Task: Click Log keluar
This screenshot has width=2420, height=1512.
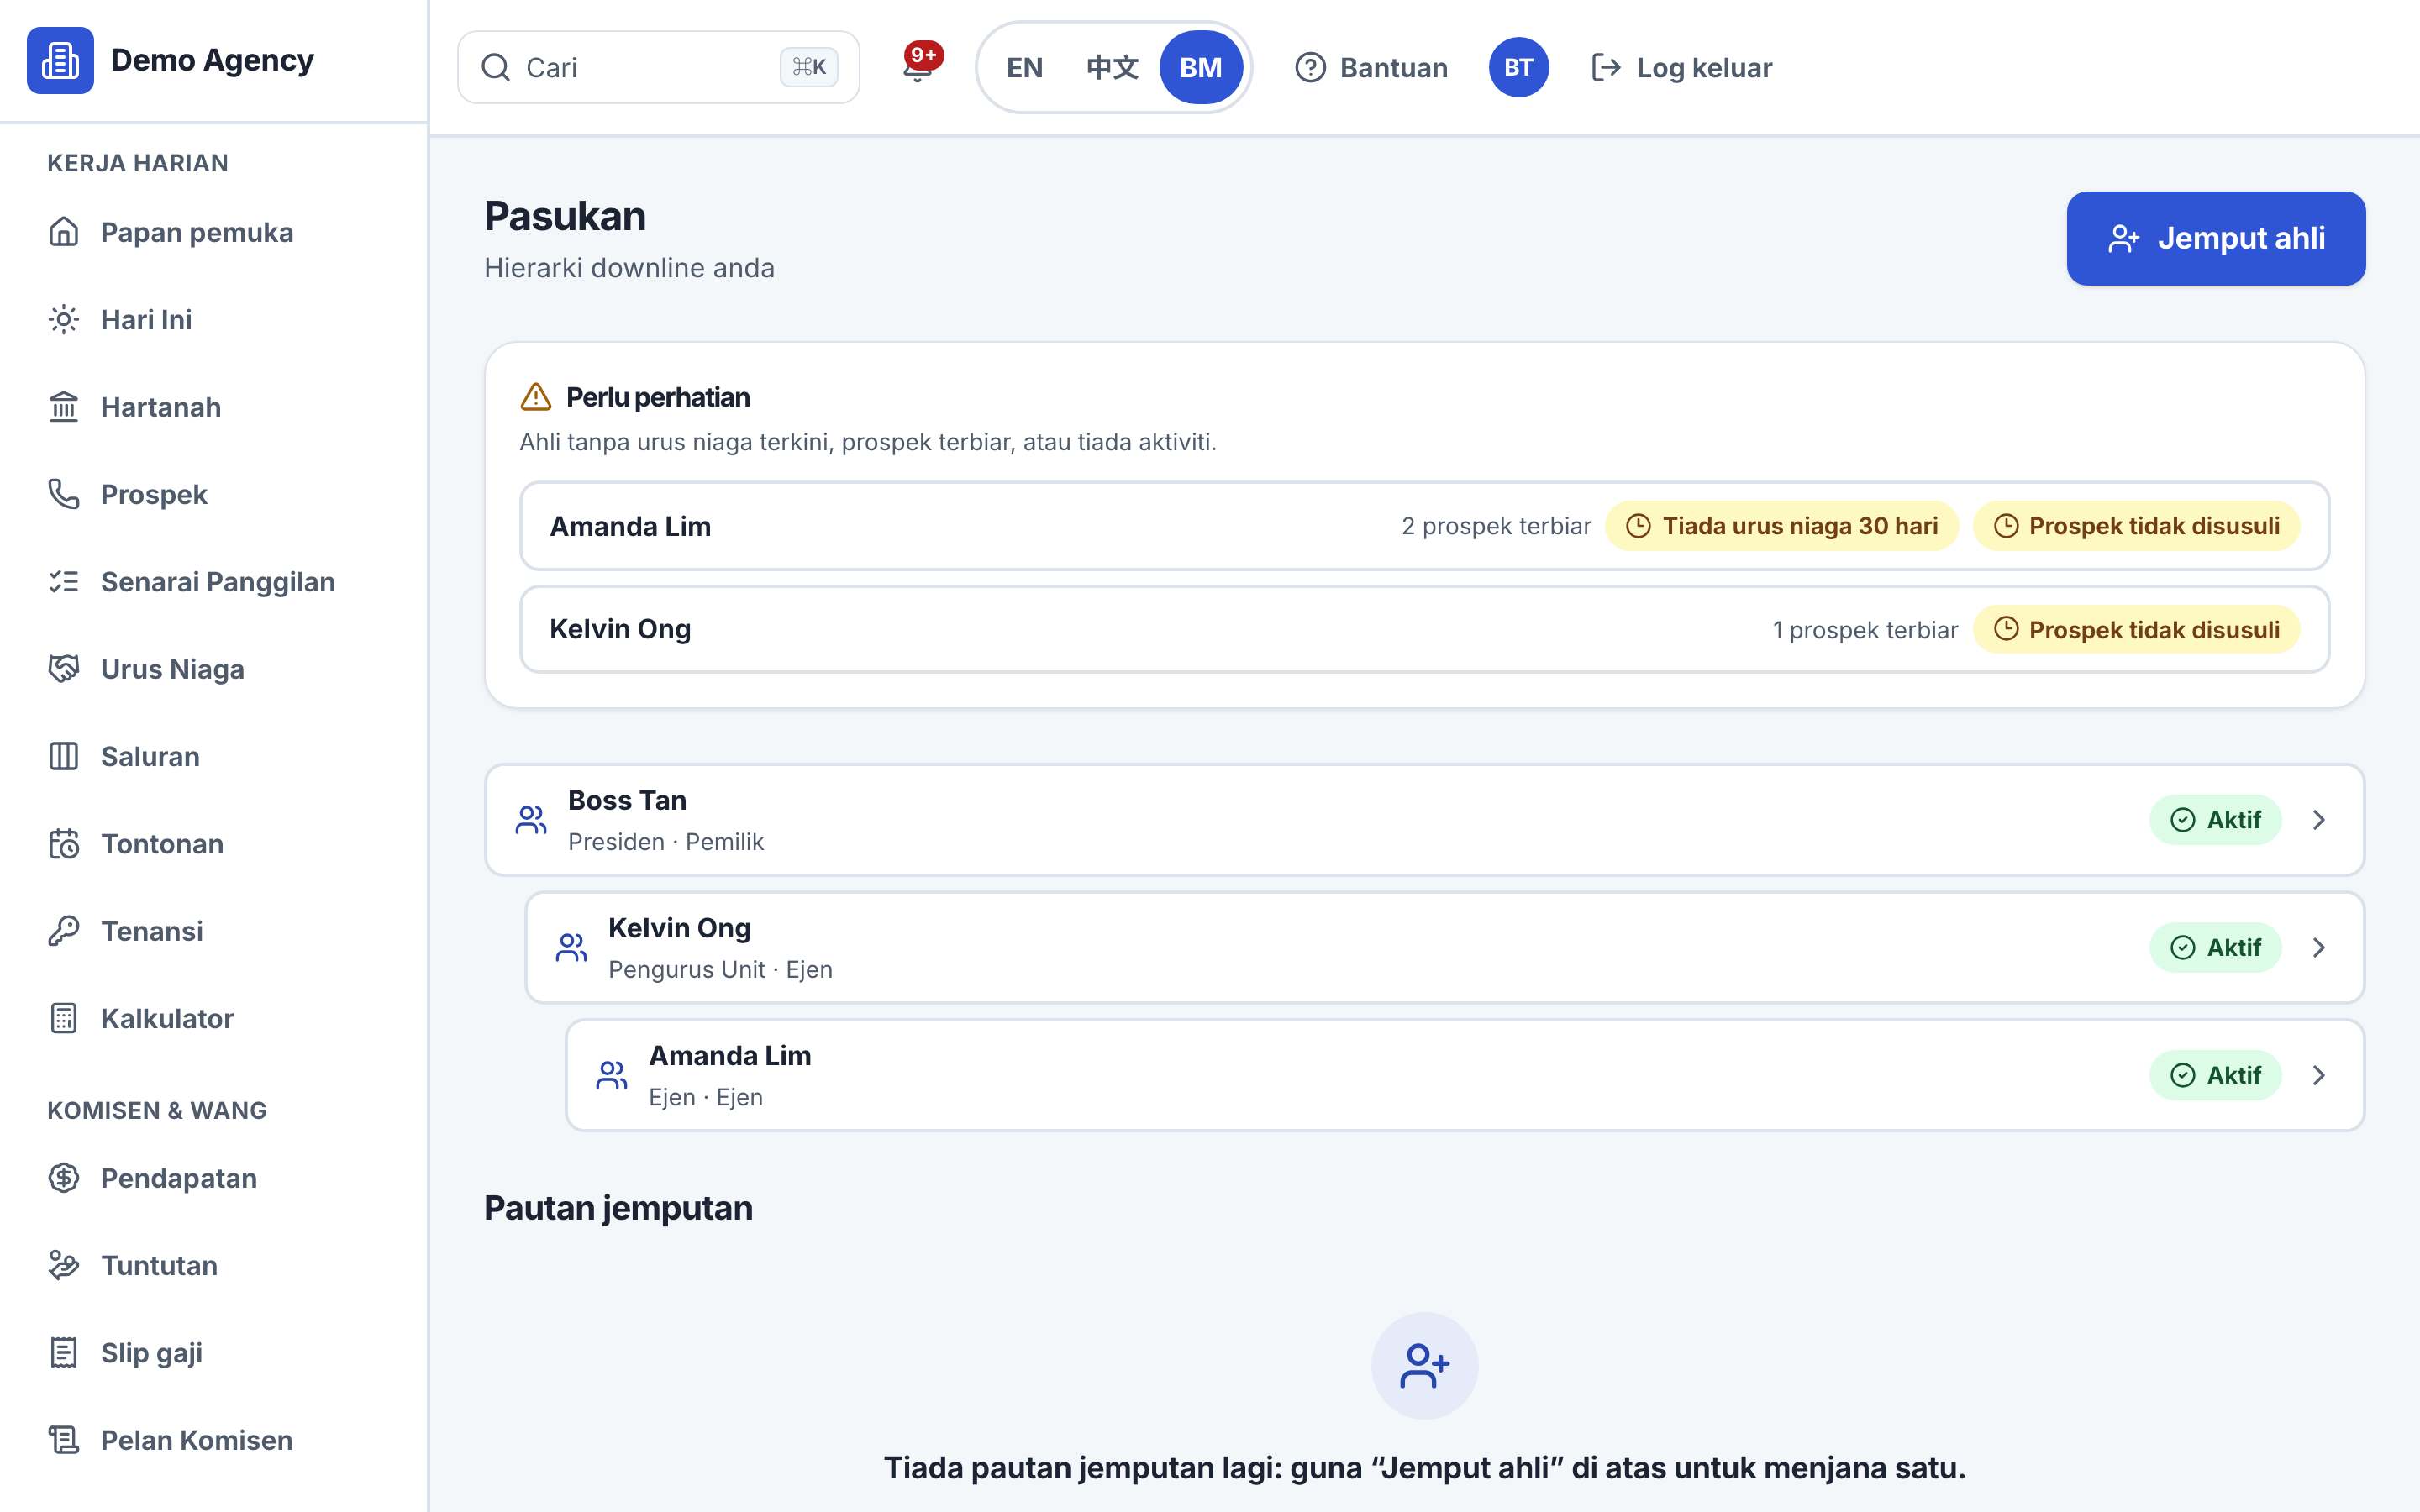Action: coord(1681,67)
